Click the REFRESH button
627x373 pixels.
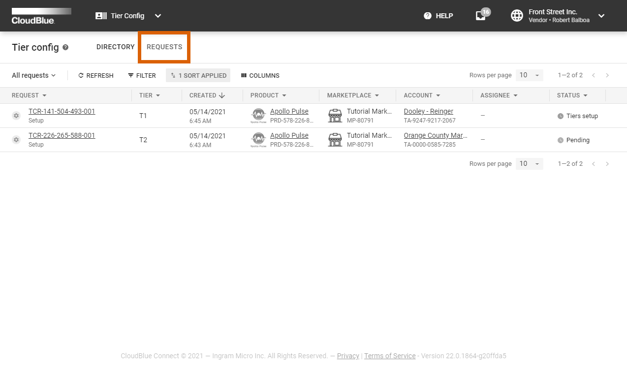pyautogui.click(x=96, y=75)
